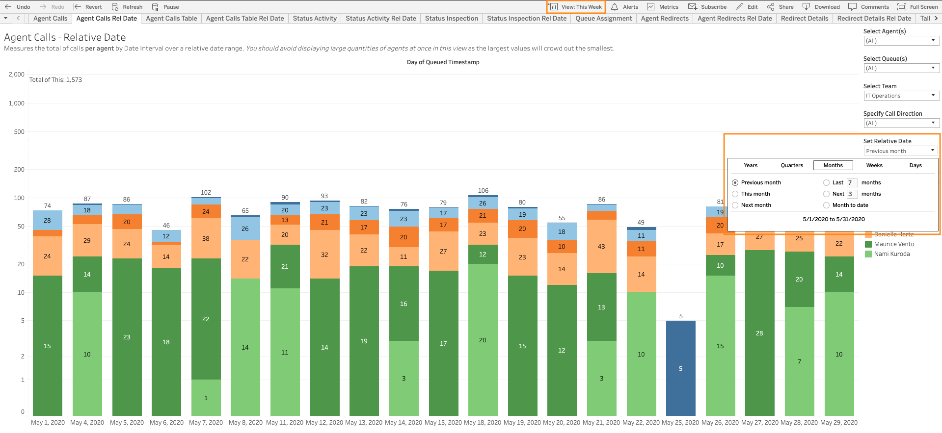
Task: Open the Select Team dropdown
Action: pos(901,96)
